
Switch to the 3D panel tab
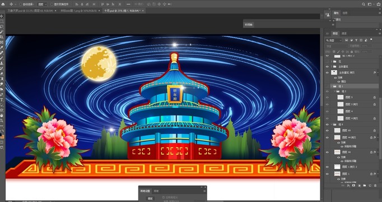[x=328, y=34]
